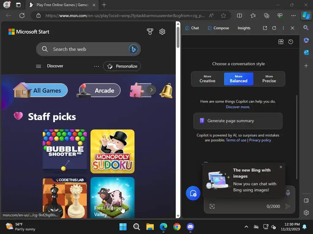Open Edge browser profile avatar

(x=7, y=5)
